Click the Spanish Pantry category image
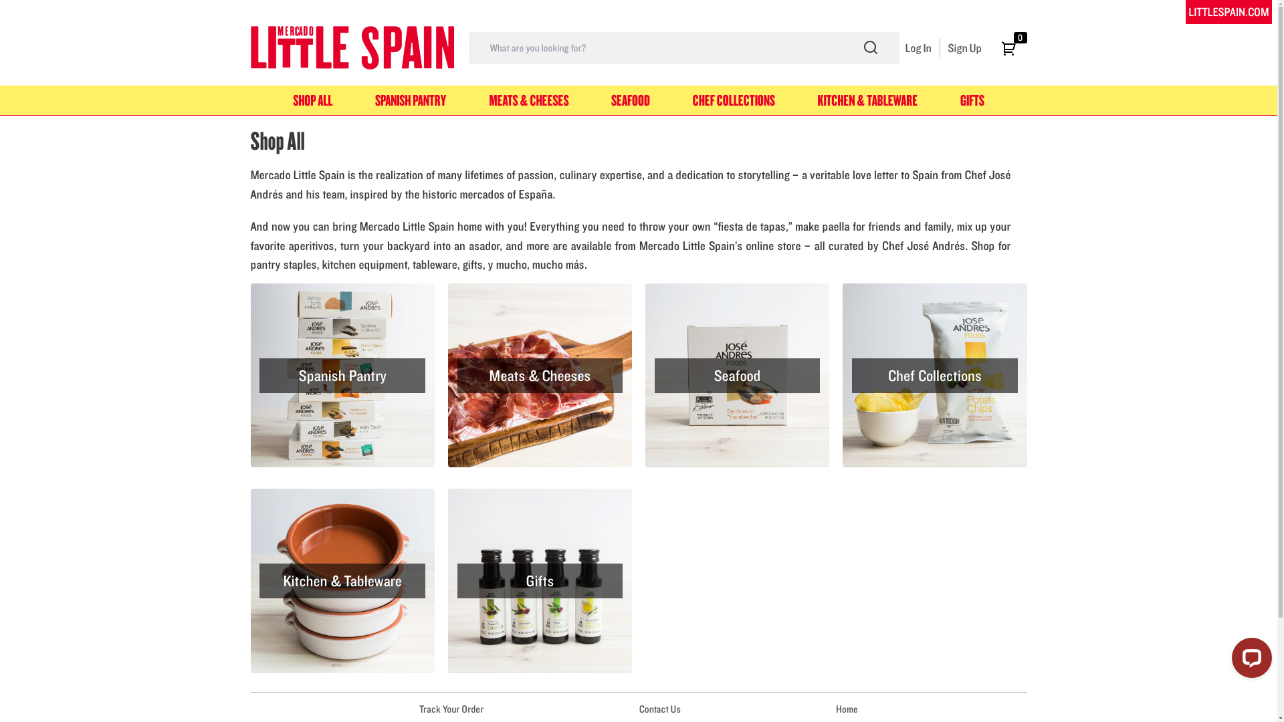Screen dimensions: 1284x722 [342, 374]
